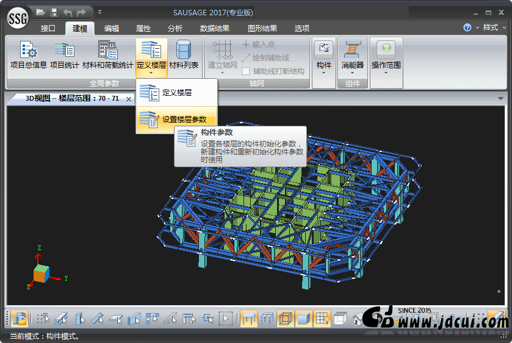512x343 pixels.
Task: Switch to the 选项 ribbon tab
Action: coord(301,29)
